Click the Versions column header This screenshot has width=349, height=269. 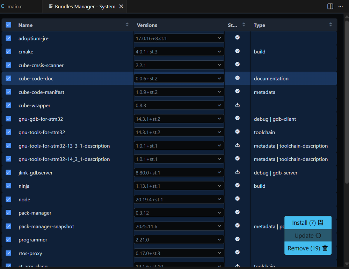tap(147, 25)
